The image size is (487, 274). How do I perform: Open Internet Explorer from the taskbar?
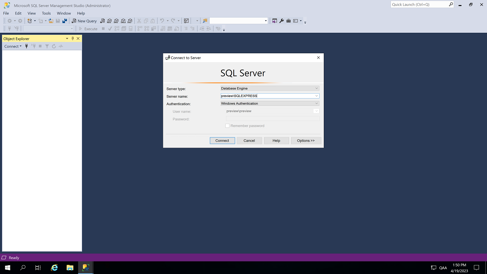pyautogui.click(x=54, y=268)
